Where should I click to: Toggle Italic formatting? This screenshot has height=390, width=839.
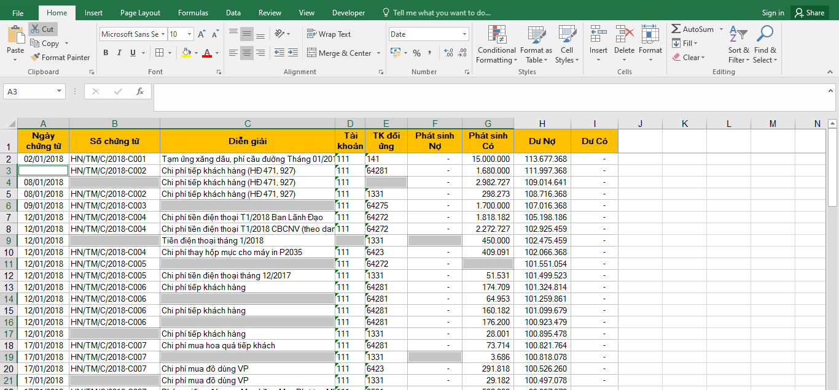119,53
